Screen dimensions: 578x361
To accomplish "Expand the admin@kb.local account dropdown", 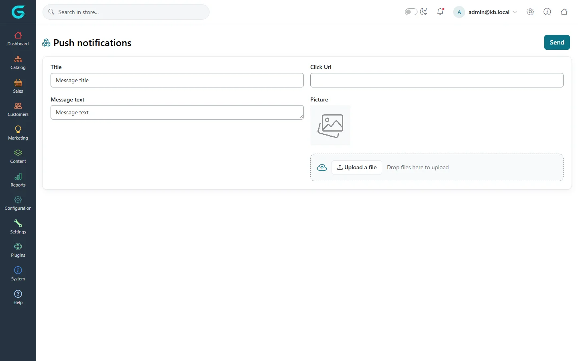I will pos(485,12).
